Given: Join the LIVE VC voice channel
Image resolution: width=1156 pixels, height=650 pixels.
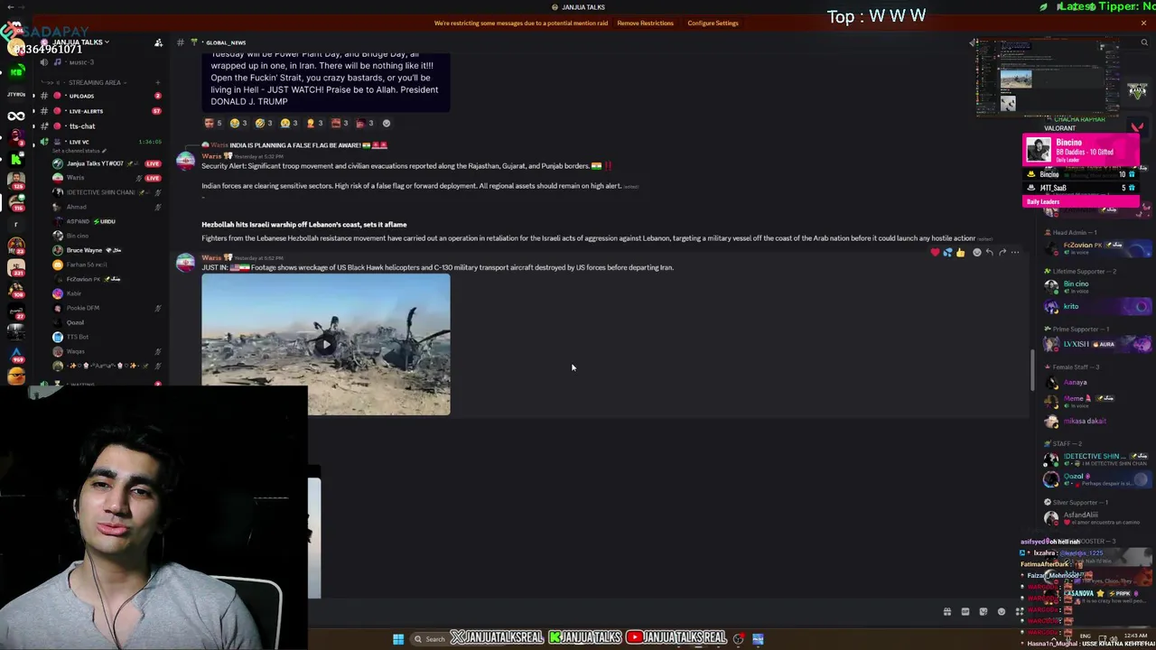Looking at the screenshot, I should [101, 142].
